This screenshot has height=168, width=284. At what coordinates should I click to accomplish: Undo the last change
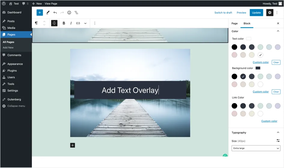[x=55, y=13]
